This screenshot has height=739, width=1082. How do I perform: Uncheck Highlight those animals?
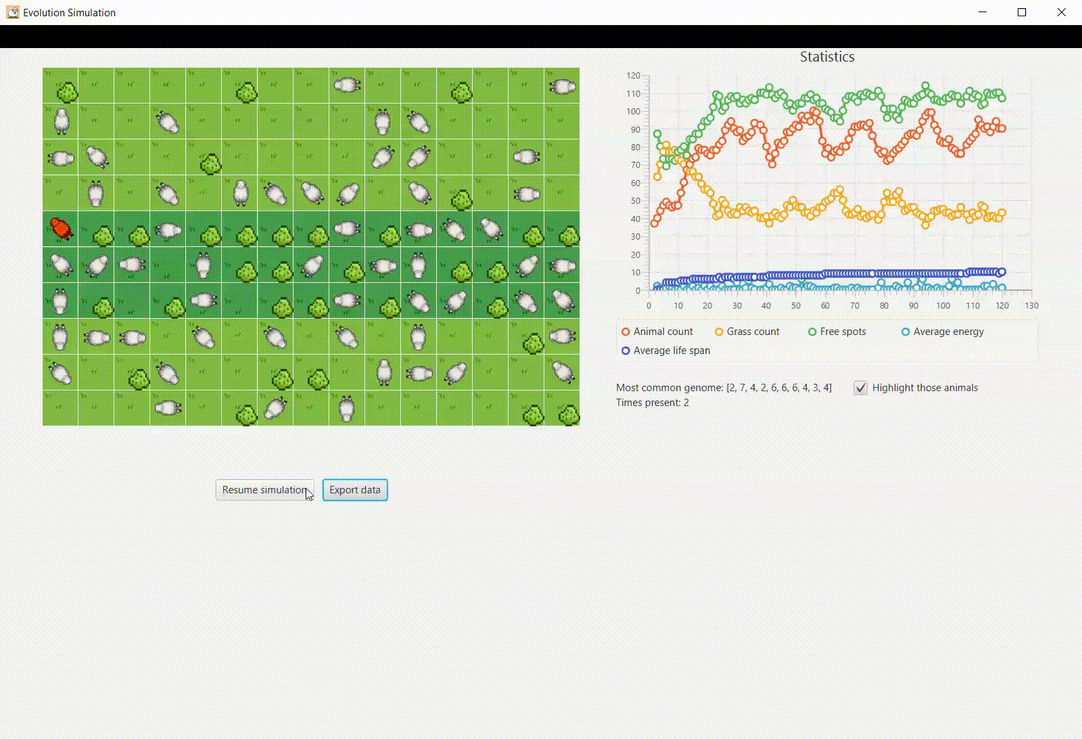tap(860, 388)
